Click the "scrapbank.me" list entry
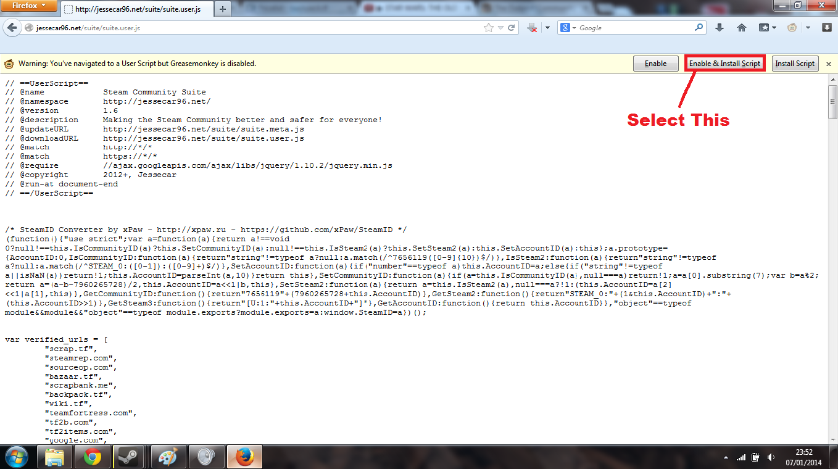 (81, 386)
